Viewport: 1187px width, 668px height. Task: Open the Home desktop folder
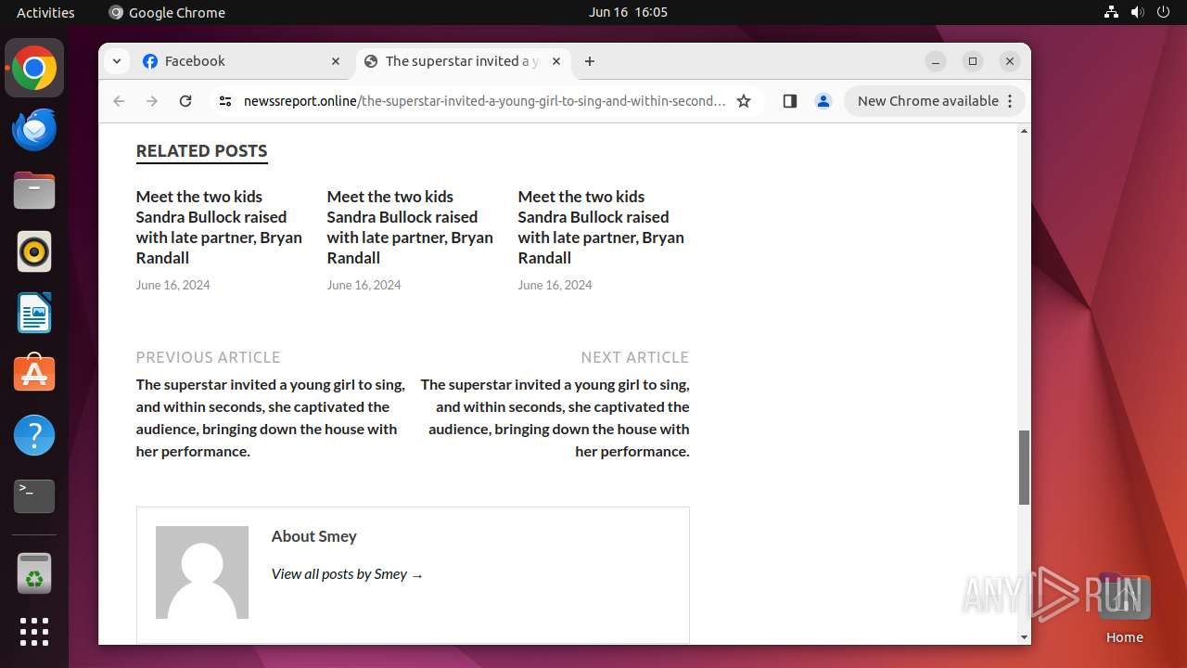pyautogui.click(x=1124, y=608)
